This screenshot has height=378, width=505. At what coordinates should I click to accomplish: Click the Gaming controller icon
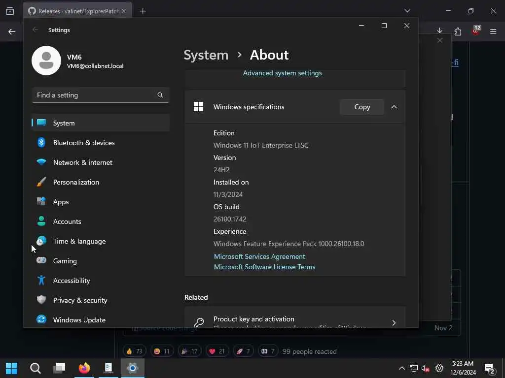41,260
